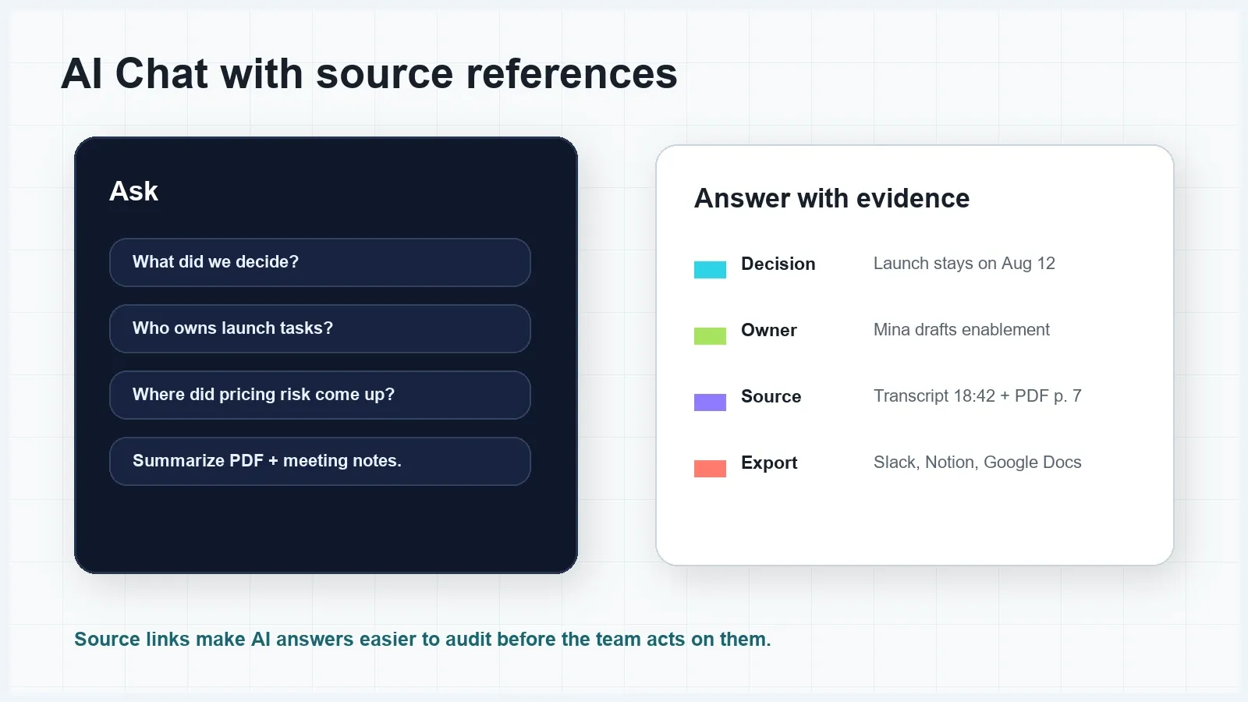Screen dimensions: 1248x702
Task: Click "Launch stays on Aug 12" text
Action: [x=964, y=264]
